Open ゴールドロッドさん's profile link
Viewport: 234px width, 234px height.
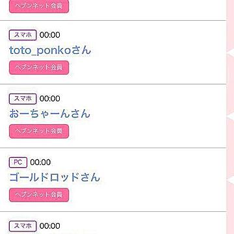pos(55,177)
